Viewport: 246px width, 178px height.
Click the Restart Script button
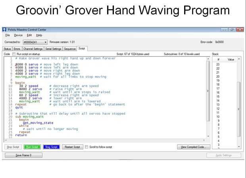[x=73, y=147]
